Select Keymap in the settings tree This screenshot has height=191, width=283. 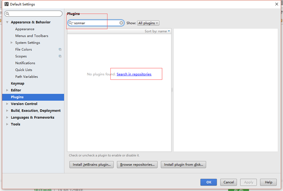[x=17, y=84]
